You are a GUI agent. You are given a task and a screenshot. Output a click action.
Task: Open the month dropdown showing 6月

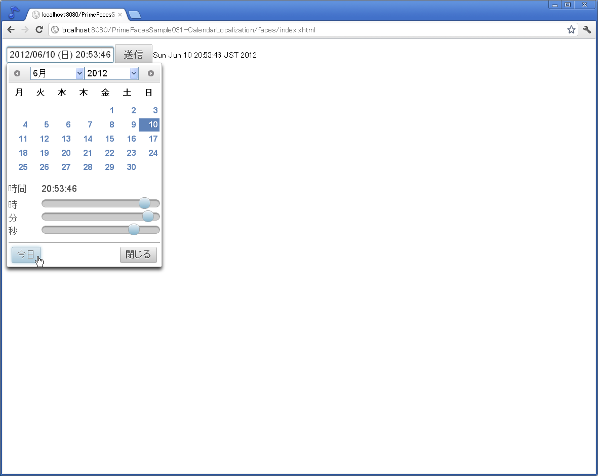coord(57,73)
